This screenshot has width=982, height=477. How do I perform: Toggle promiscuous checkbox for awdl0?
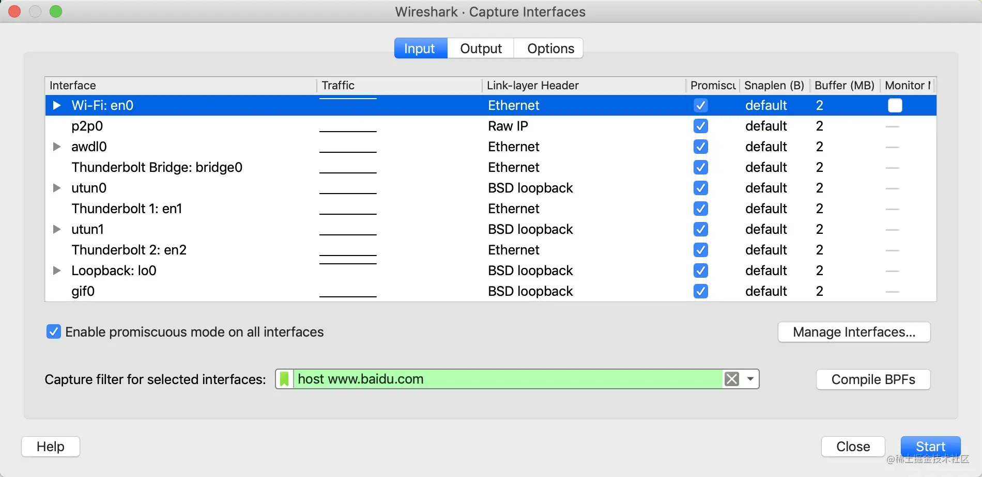(x=701, y=147)
